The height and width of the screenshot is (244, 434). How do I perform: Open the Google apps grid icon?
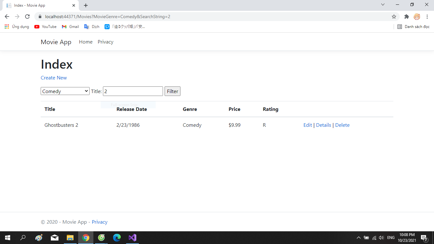point(7,27)
